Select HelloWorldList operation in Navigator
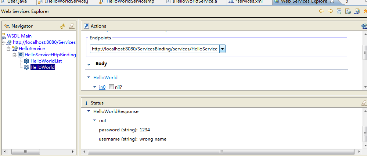This screenshot has width=367, height=156. 46,61
